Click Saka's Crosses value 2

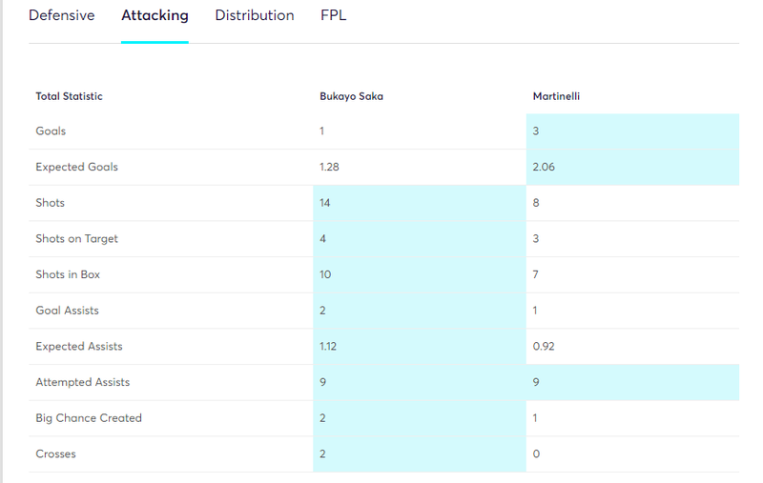pos(322,453)
